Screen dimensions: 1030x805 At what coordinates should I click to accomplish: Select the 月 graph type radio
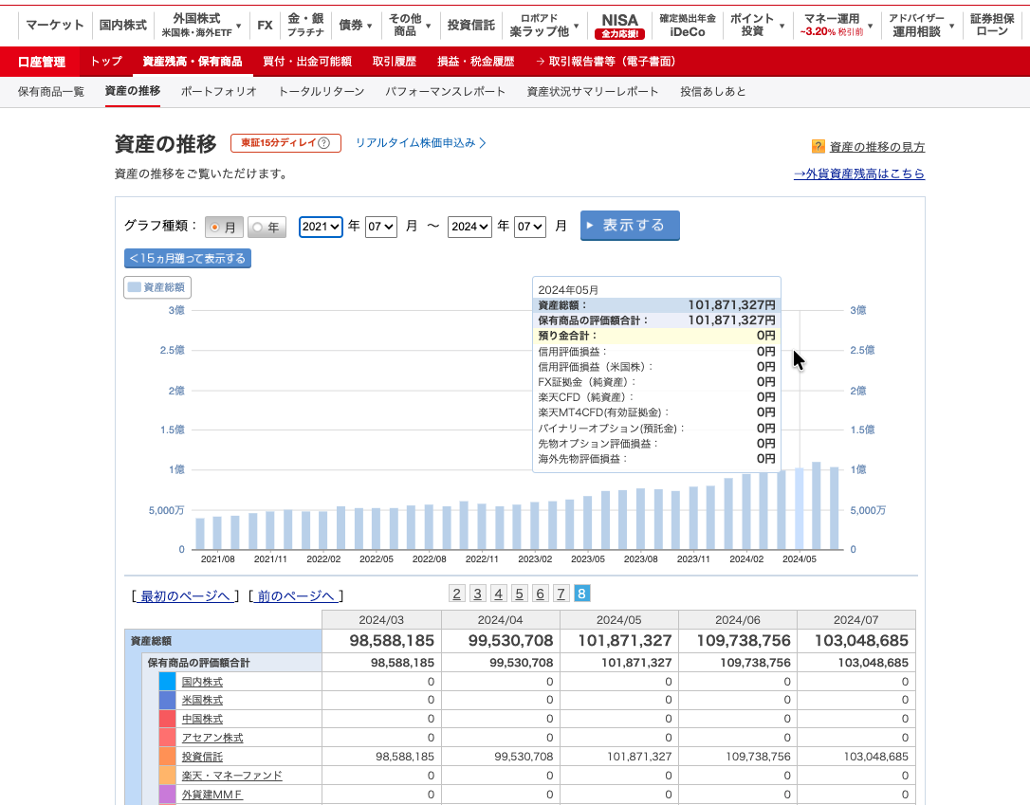coord(224,228)
